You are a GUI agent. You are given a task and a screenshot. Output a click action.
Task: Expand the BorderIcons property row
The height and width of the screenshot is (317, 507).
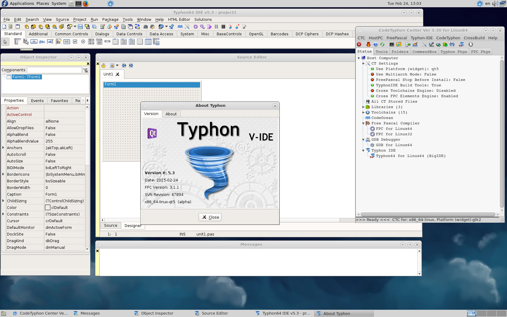point(3,174)
